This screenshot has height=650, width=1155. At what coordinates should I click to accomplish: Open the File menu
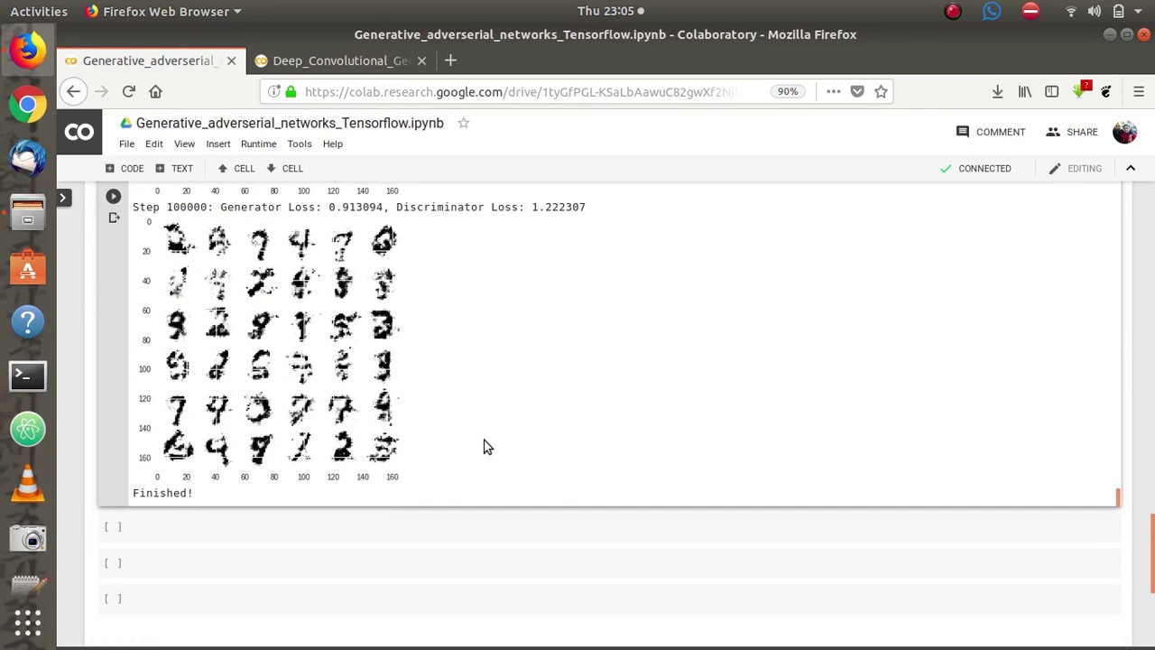[x=126, y=144]
